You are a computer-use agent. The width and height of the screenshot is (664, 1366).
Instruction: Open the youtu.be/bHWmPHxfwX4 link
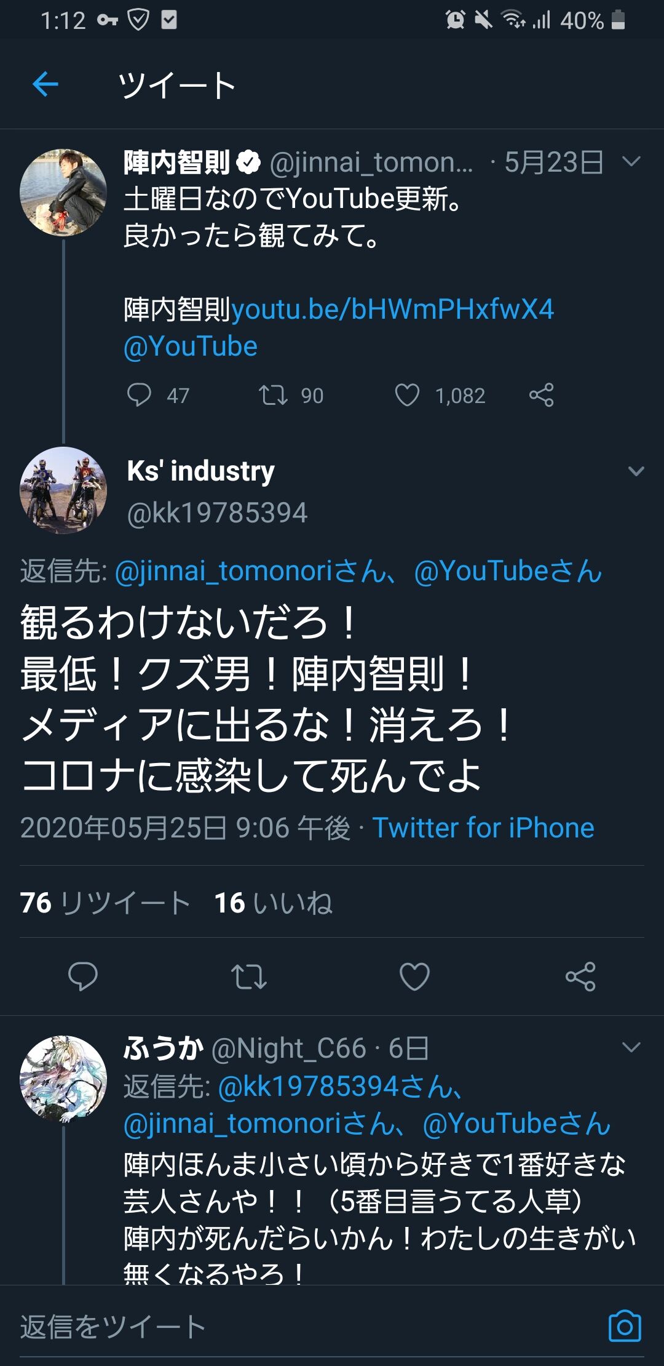click(392, 309)
